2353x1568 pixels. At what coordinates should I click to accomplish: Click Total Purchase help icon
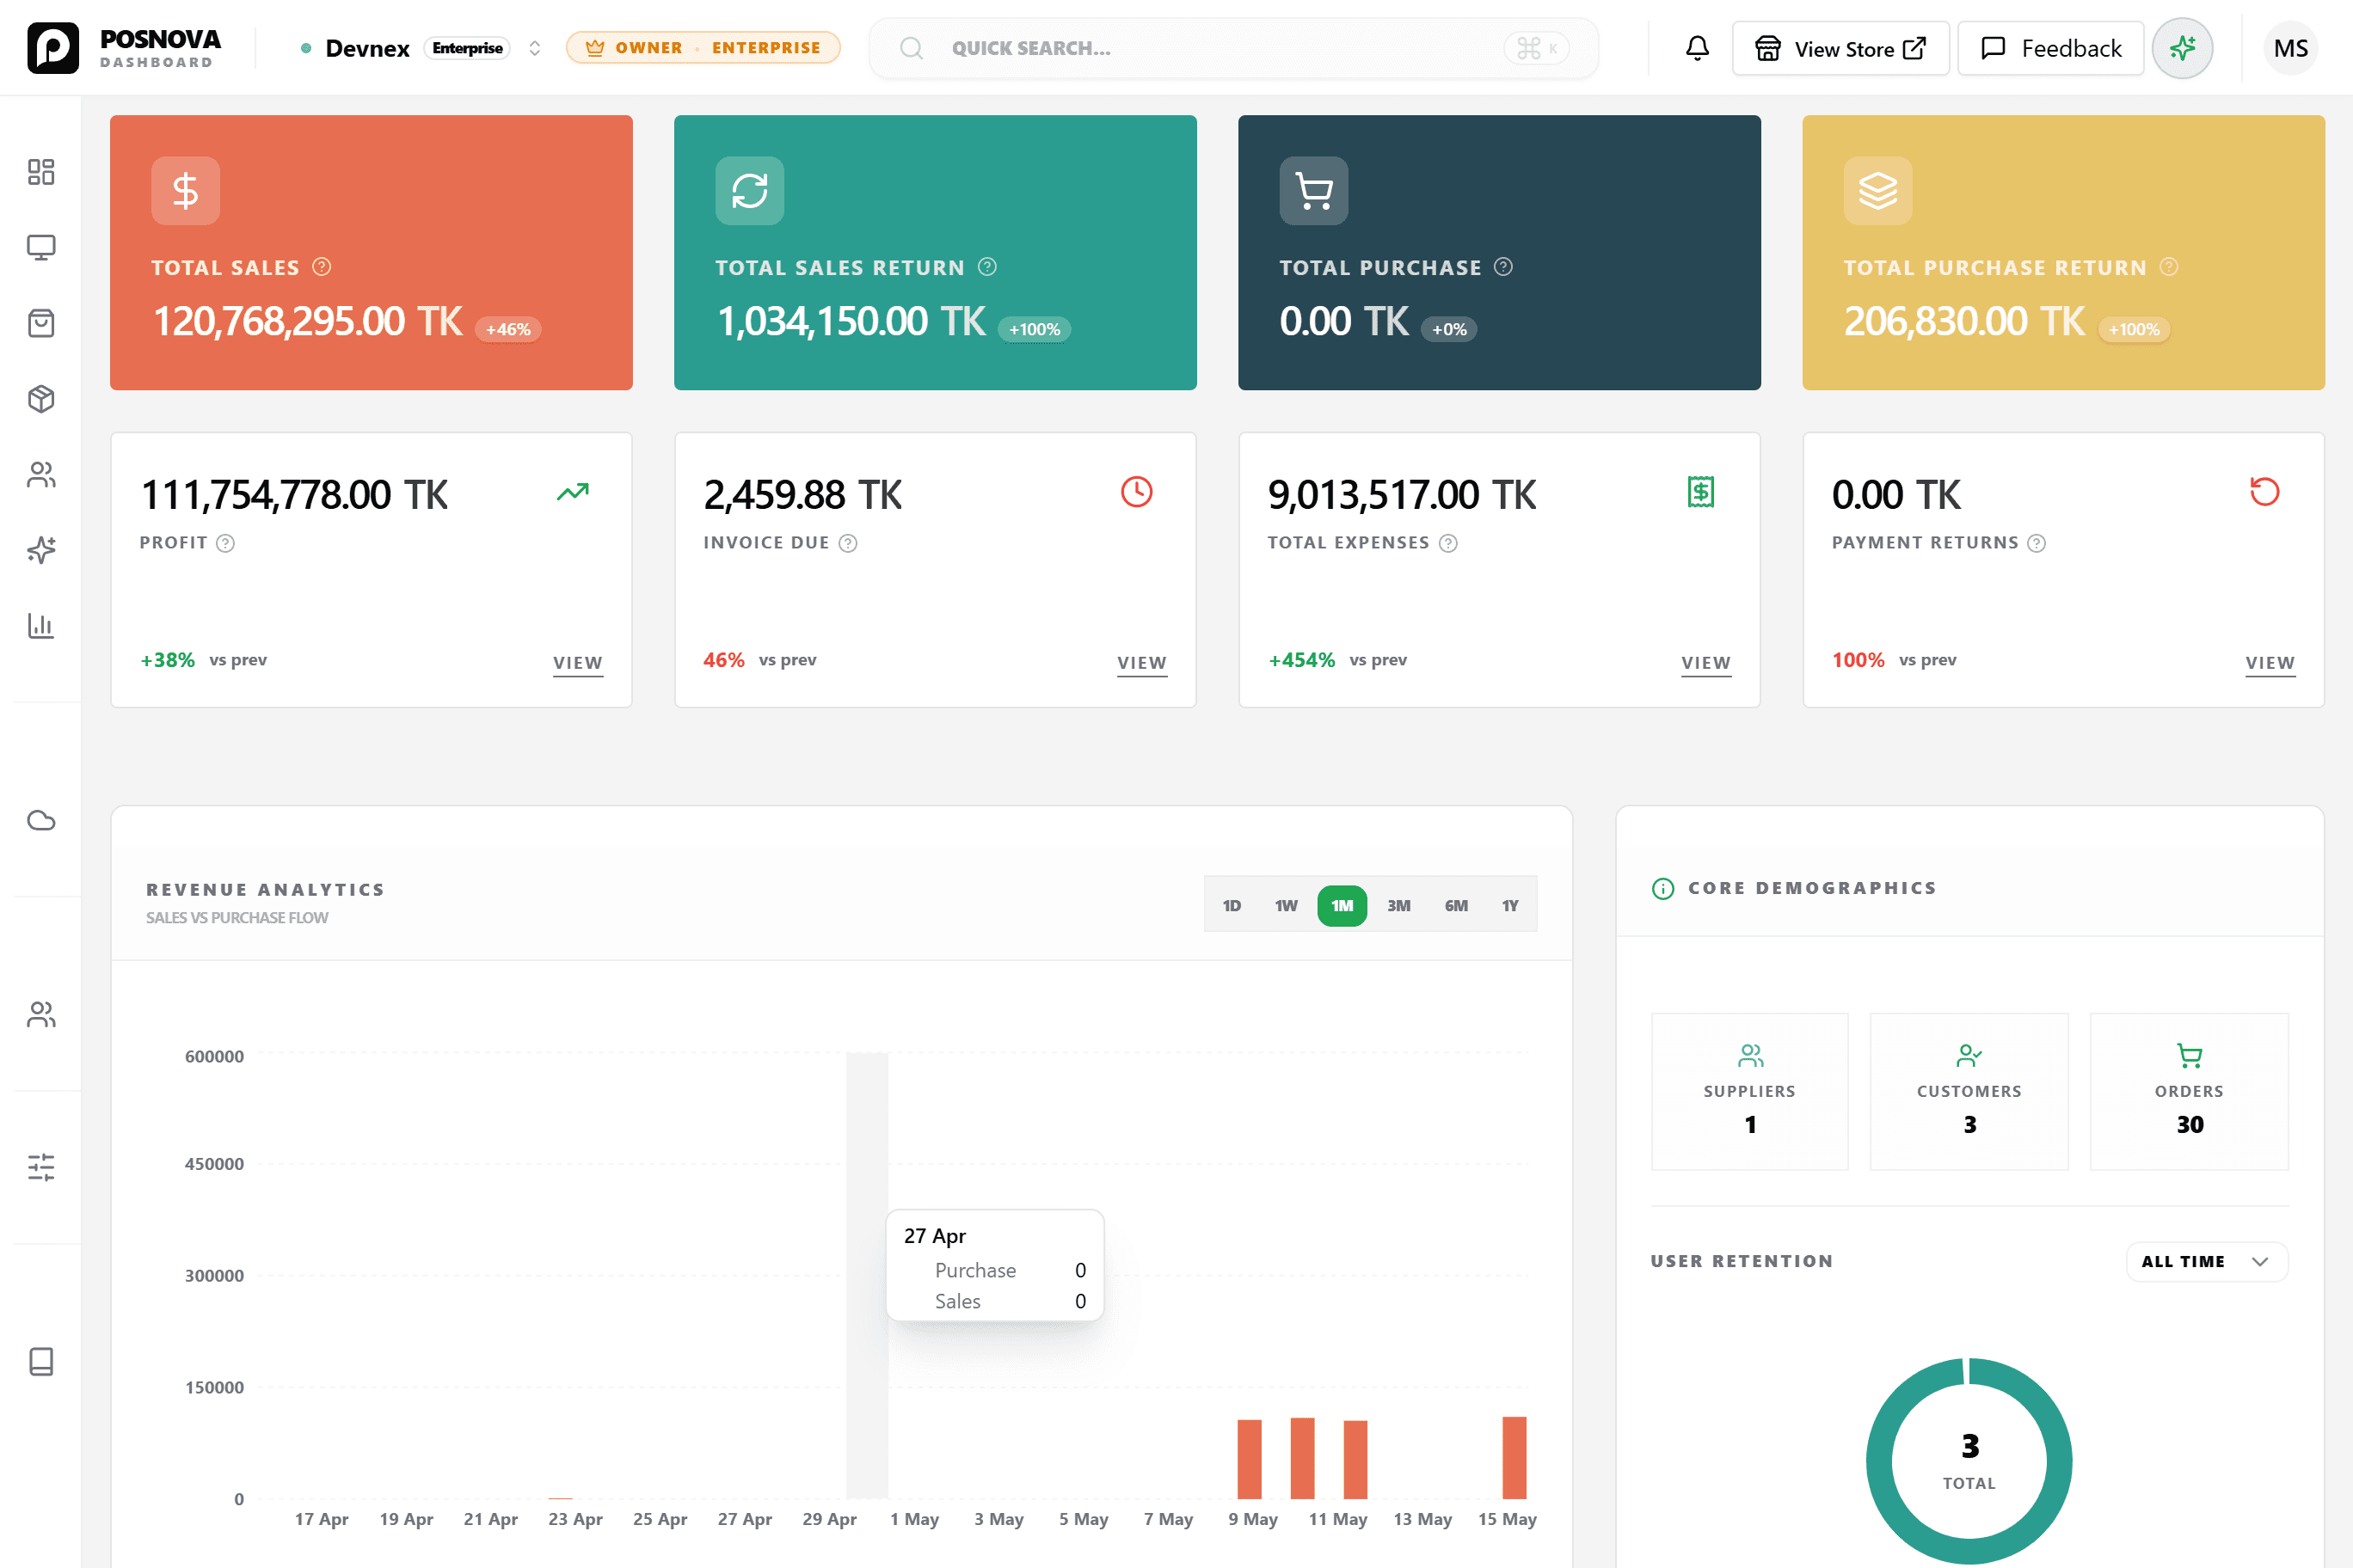coord(1503,267)
